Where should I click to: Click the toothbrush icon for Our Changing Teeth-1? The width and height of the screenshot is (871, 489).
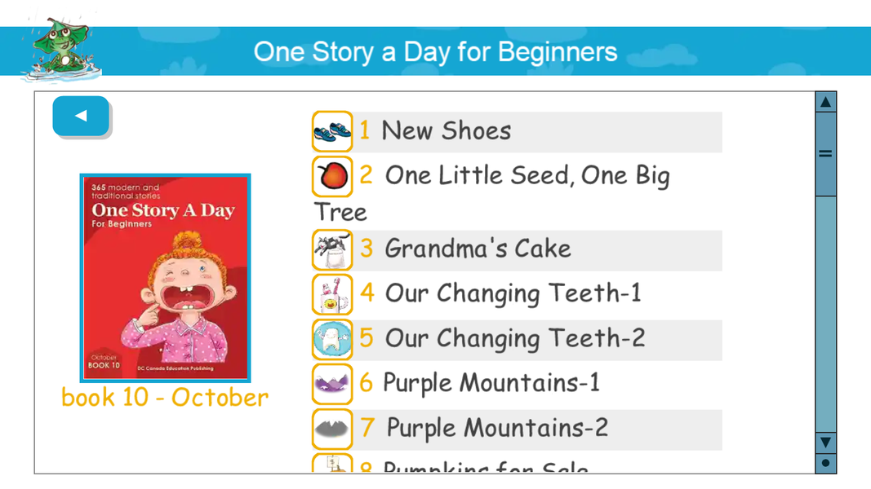coord(331,294)
